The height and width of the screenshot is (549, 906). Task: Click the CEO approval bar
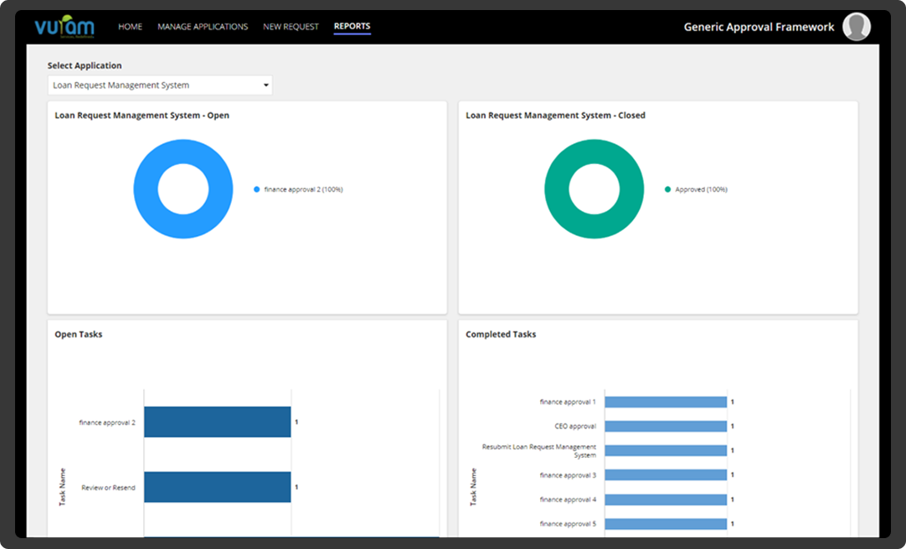(665, 427)
